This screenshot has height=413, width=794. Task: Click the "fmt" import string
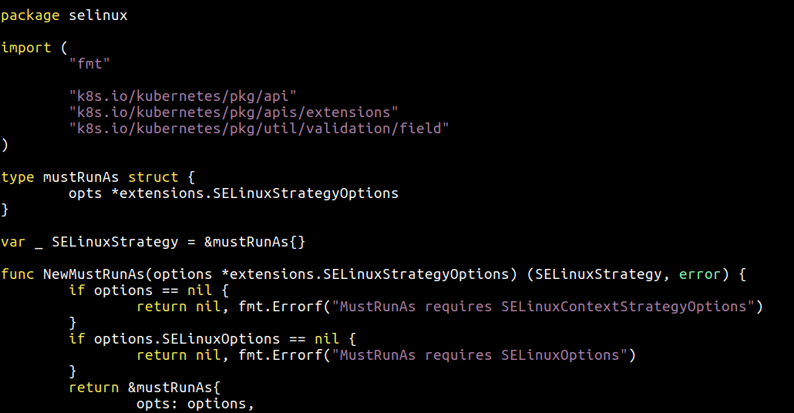pyautogui.click(x=89, y=64)
